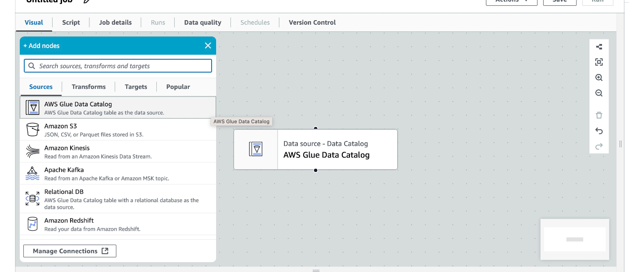Click "Apache Kafka" source title
Screen dimensions: 629x272
64,170
